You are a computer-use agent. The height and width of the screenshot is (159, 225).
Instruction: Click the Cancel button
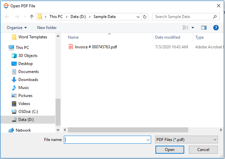click(203, 150)
